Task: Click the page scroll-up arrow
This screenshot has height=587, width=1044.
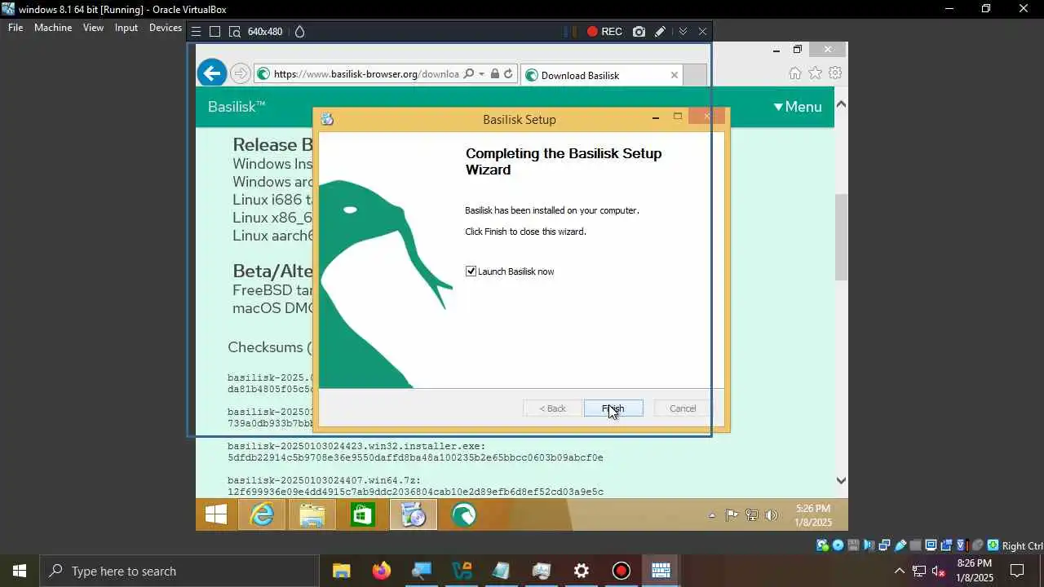Action: [x=841, y=104]
